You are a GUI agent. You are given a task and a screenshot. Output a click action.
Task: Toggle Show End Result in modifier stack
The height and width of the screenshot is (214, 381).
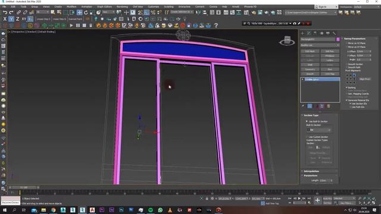click(x=310, y=106)
